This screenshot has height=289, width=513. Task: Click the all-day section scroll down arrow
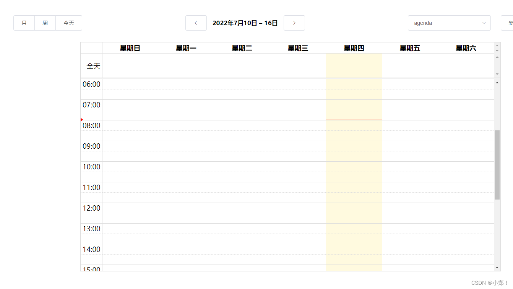pos(497,74)
